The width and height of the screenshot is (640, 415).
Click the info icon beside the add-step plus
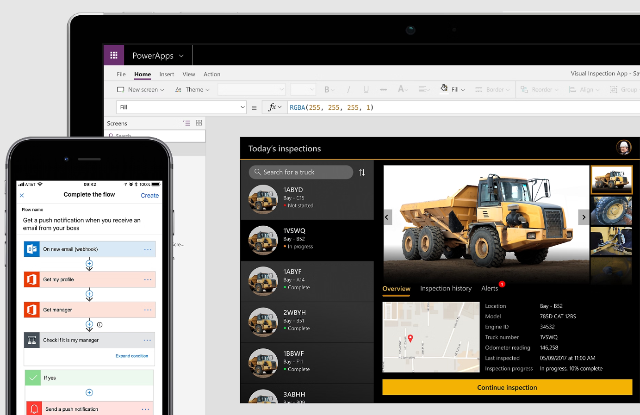99,325
